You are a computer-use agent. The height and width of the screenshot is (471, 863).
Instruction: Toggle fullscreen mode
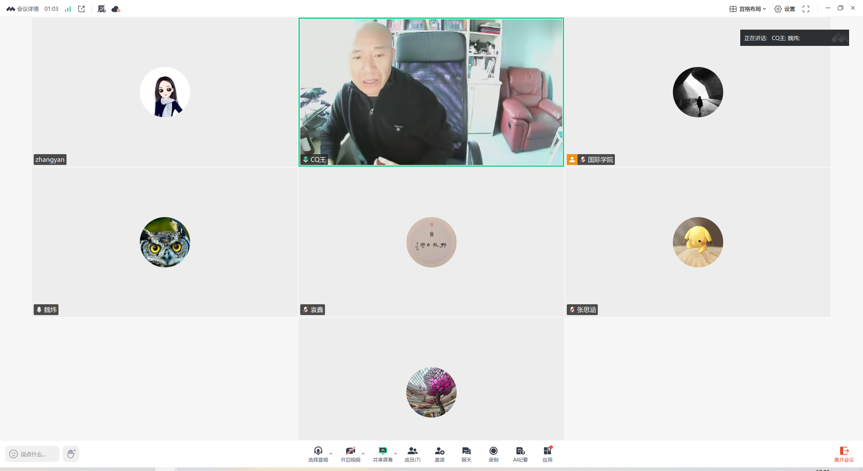coord(805,9)
